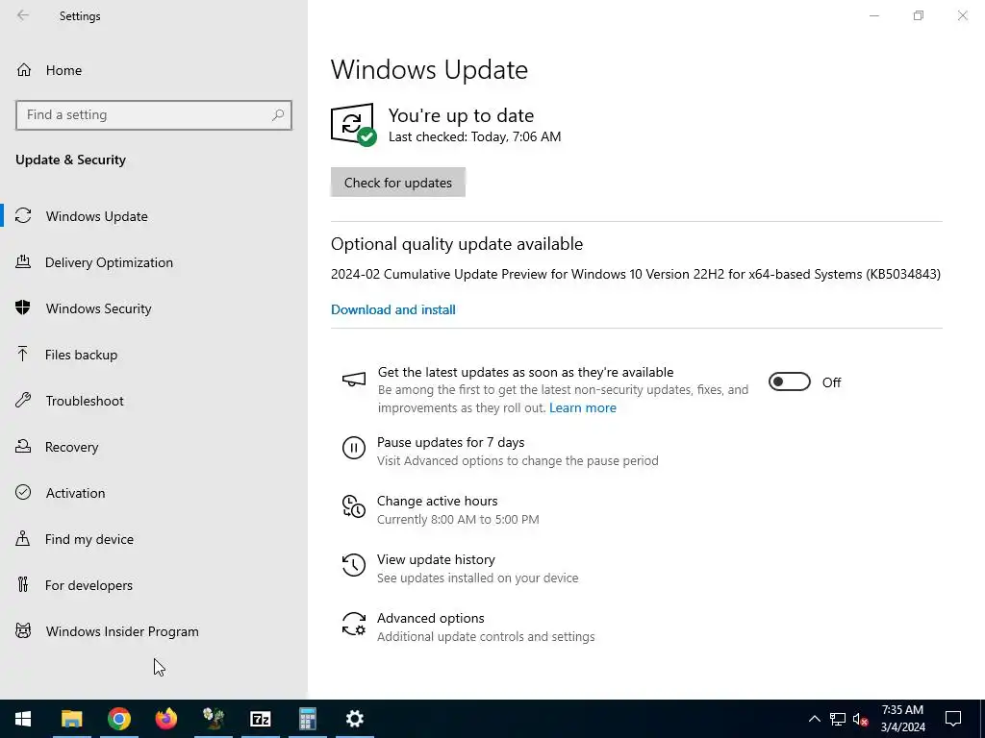The image size is (985, 738).
Task: Click the Delivery Optimization sidebar icon
Action: (x=23, y=261)
